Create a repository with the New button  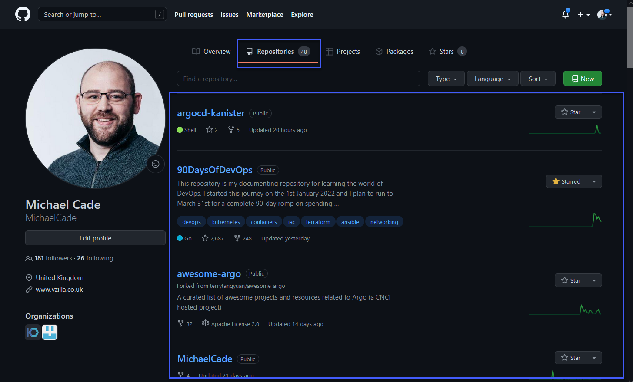tap(582, 79)
